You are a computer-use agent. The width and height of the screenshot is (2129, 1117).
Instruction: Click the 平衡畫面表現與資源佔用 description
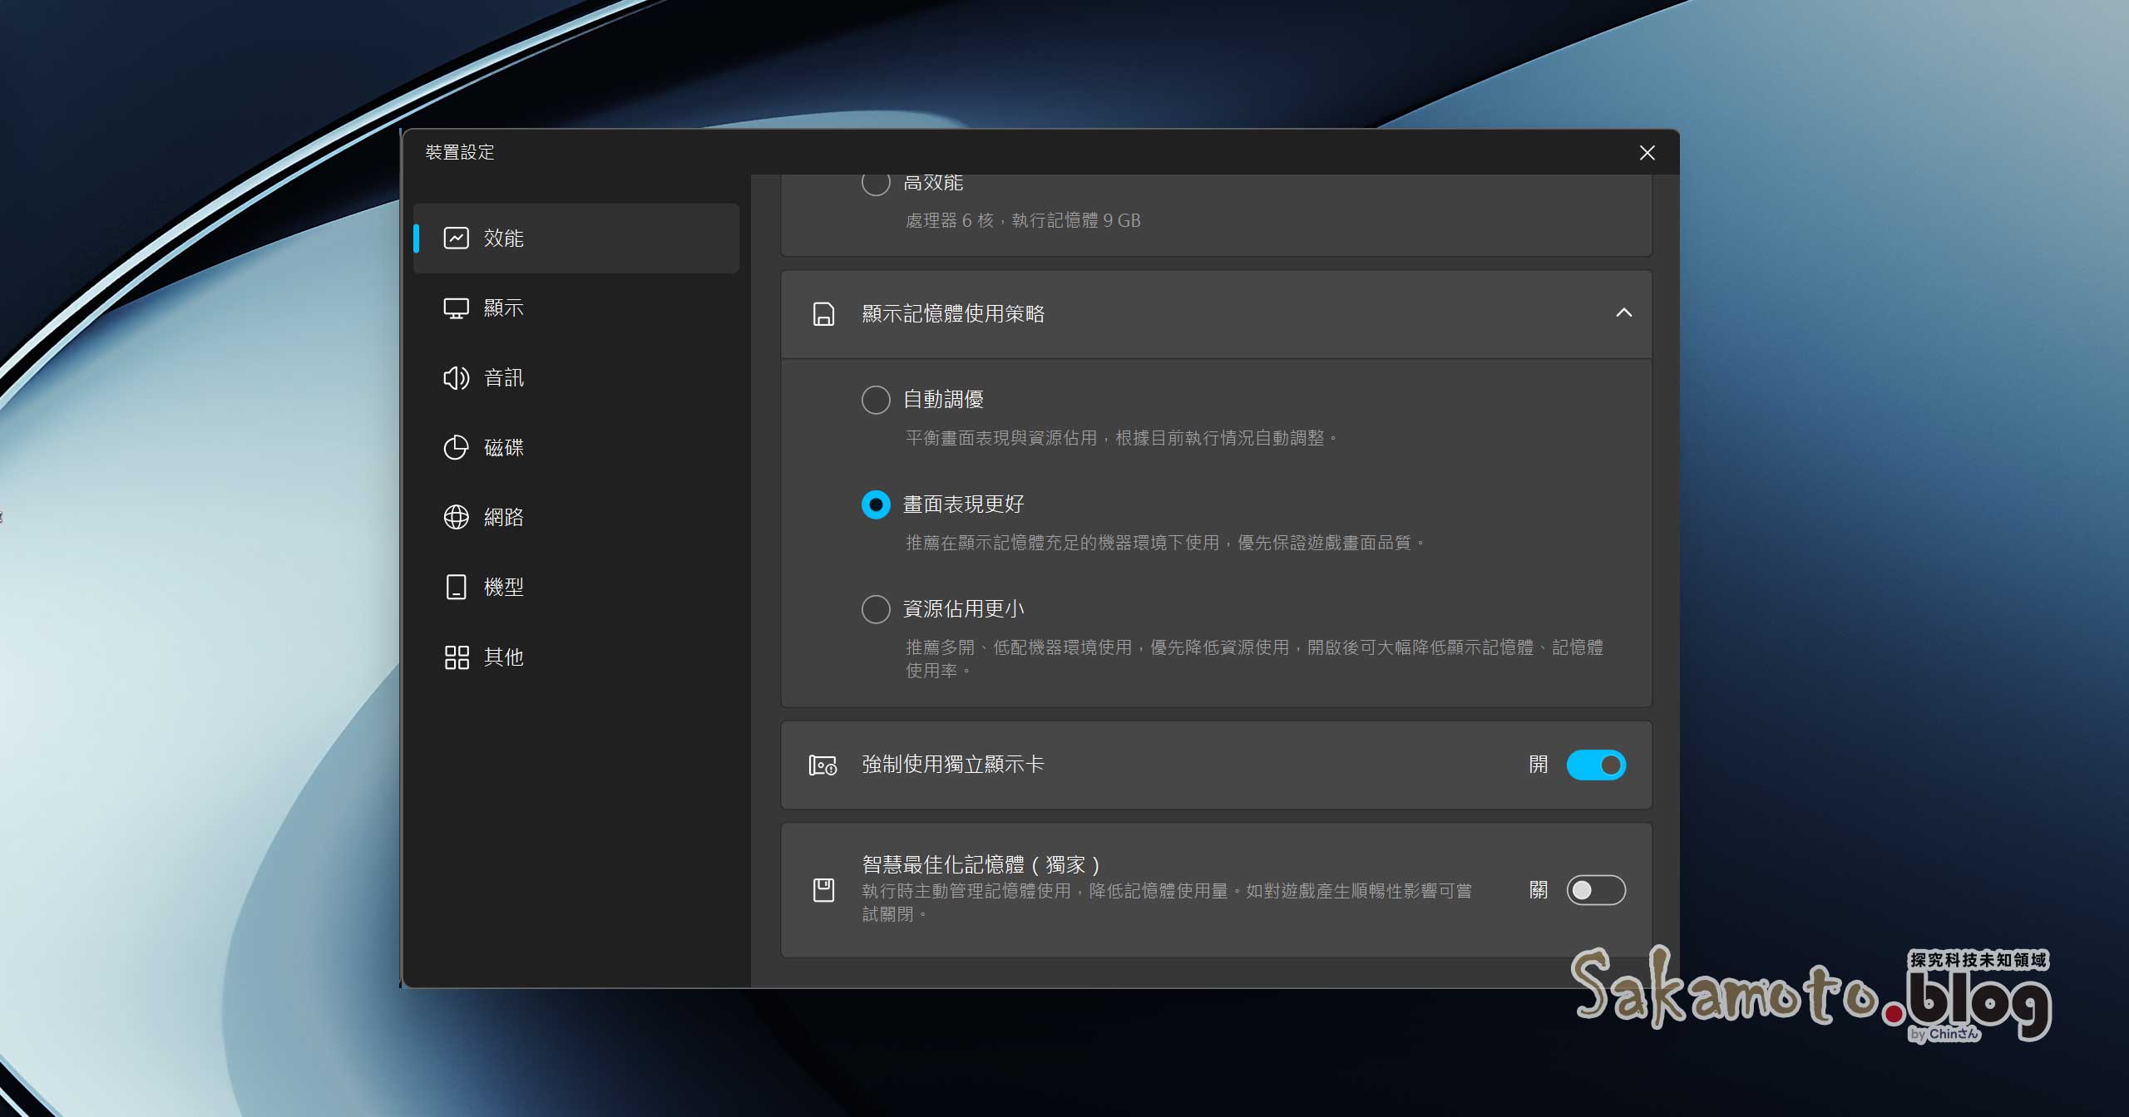(1121, 438)
